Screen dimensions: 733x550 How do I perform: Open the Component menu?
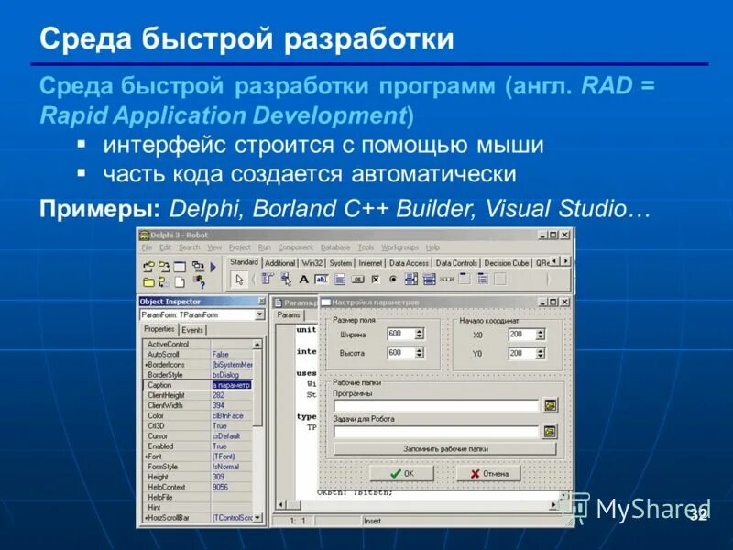click(295, 247)
